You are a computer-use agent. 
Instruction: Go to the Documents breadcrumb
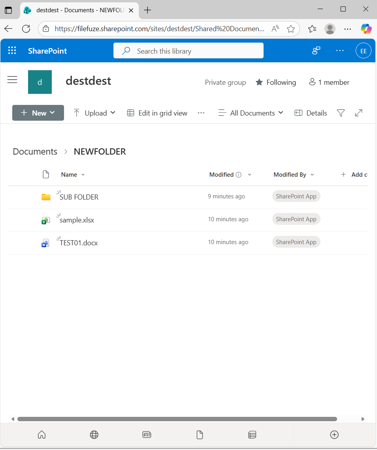pos(35,151)
